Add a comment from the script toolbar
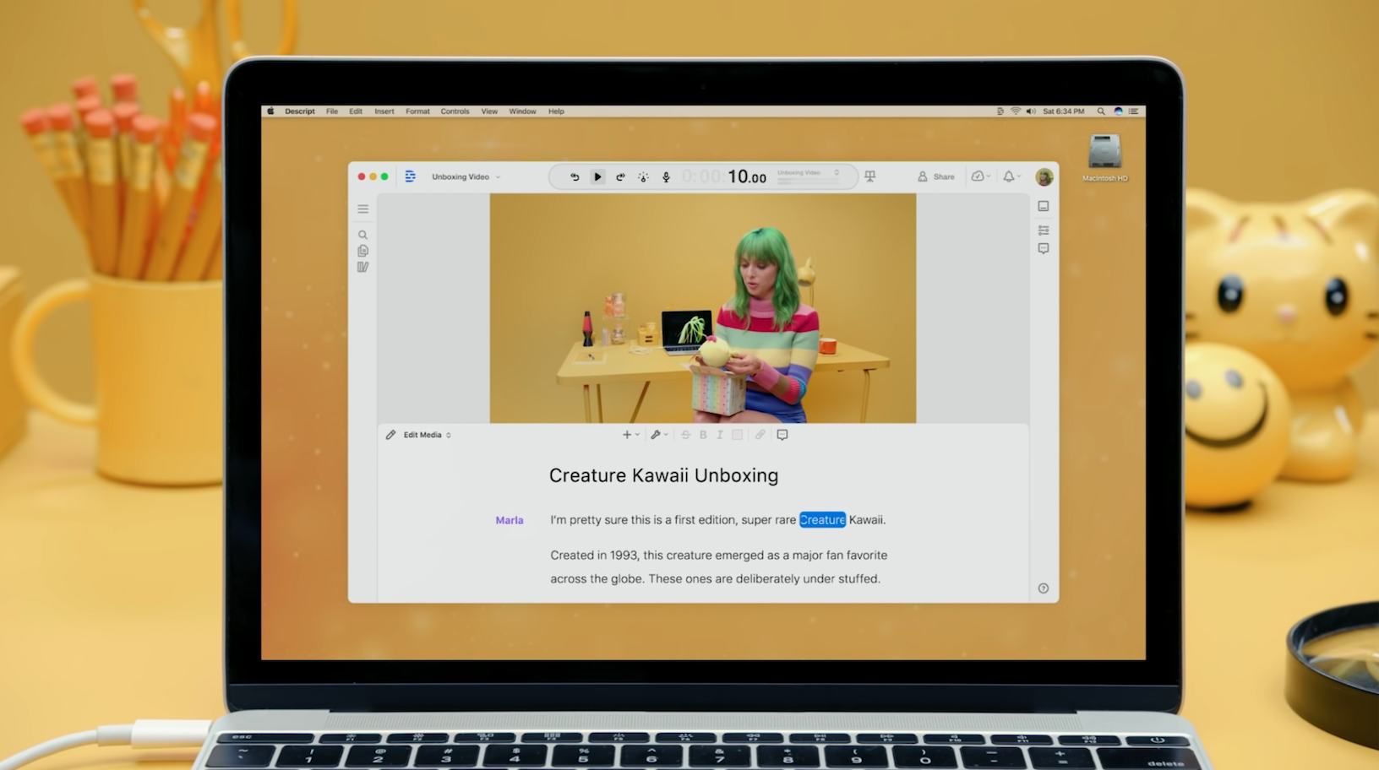The height and width of the screenshot is (770, 1379). 782,435
